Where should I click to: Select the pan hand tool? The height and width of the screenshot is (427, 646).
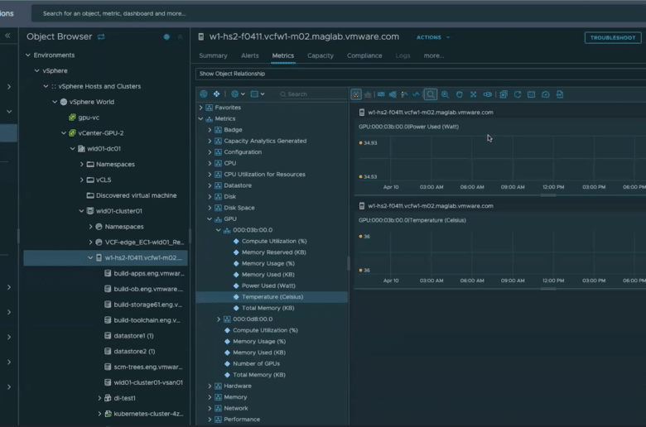[x=460, y=94]
